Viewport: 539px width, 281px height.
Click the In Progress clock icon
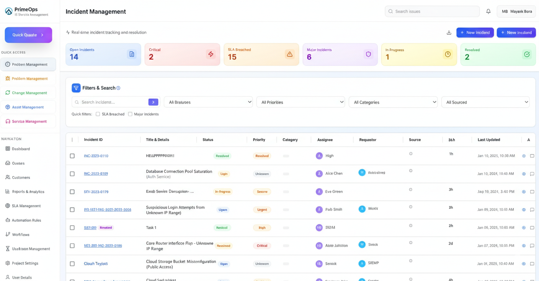coord(448,55)
